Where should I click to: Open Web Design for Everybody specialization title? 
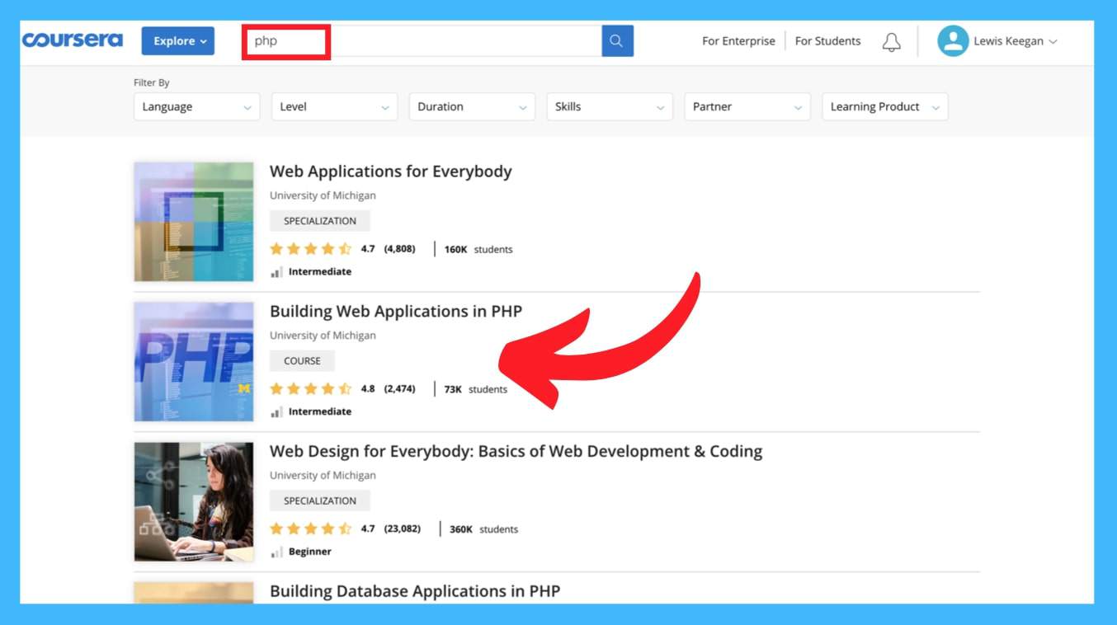tap(516, 452)
